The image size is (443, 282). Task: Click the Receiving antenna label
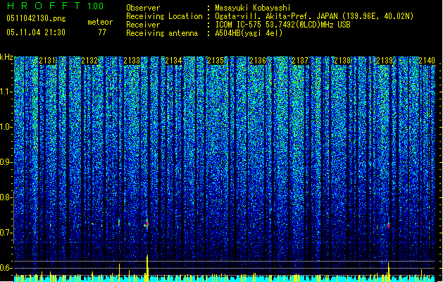click(162, 33)
